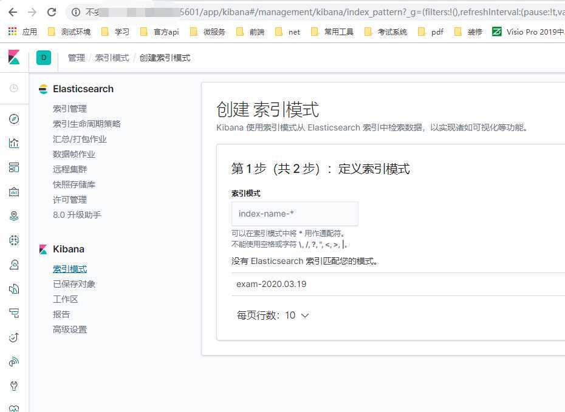This screenshot has width=565, height=412.
Task: Open Visualize chart icon in sidebar
Action: (14, 143)
